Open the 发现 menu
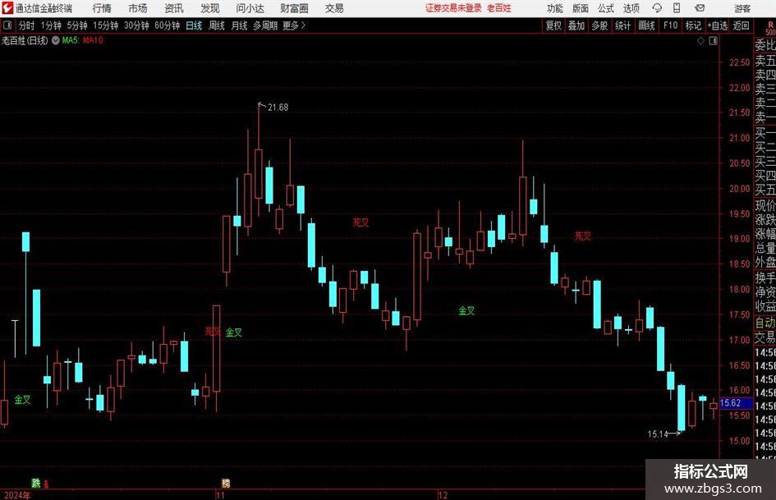The width and height of the screenshot is (776, 500). tap(210, 8)
